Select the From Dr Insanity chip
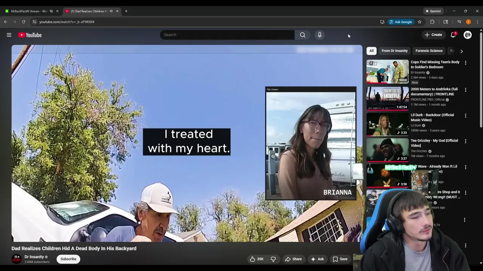 click(x=394, y=51)
